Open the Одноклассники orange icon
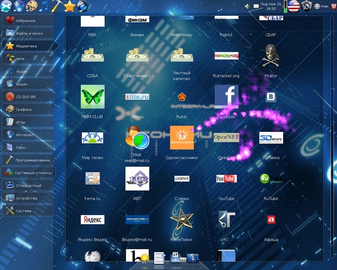 [x=182, y=138]
